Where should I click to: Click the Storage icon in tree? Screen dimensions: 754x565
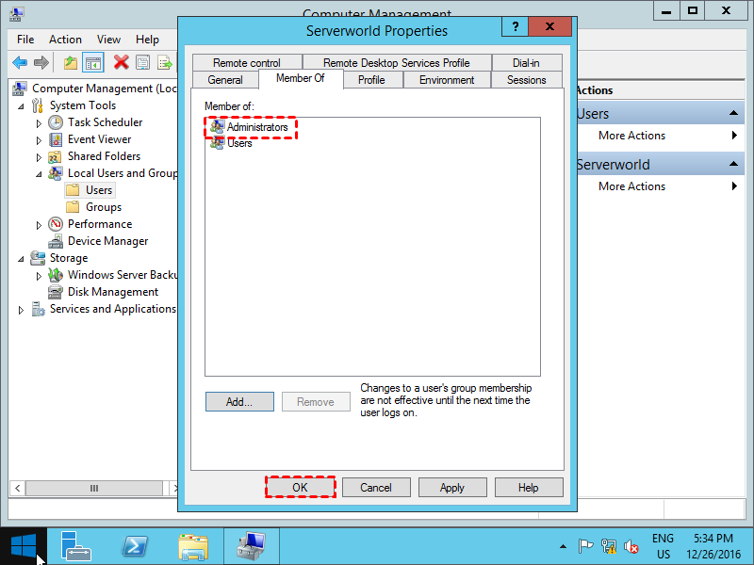tap(38, 258)
